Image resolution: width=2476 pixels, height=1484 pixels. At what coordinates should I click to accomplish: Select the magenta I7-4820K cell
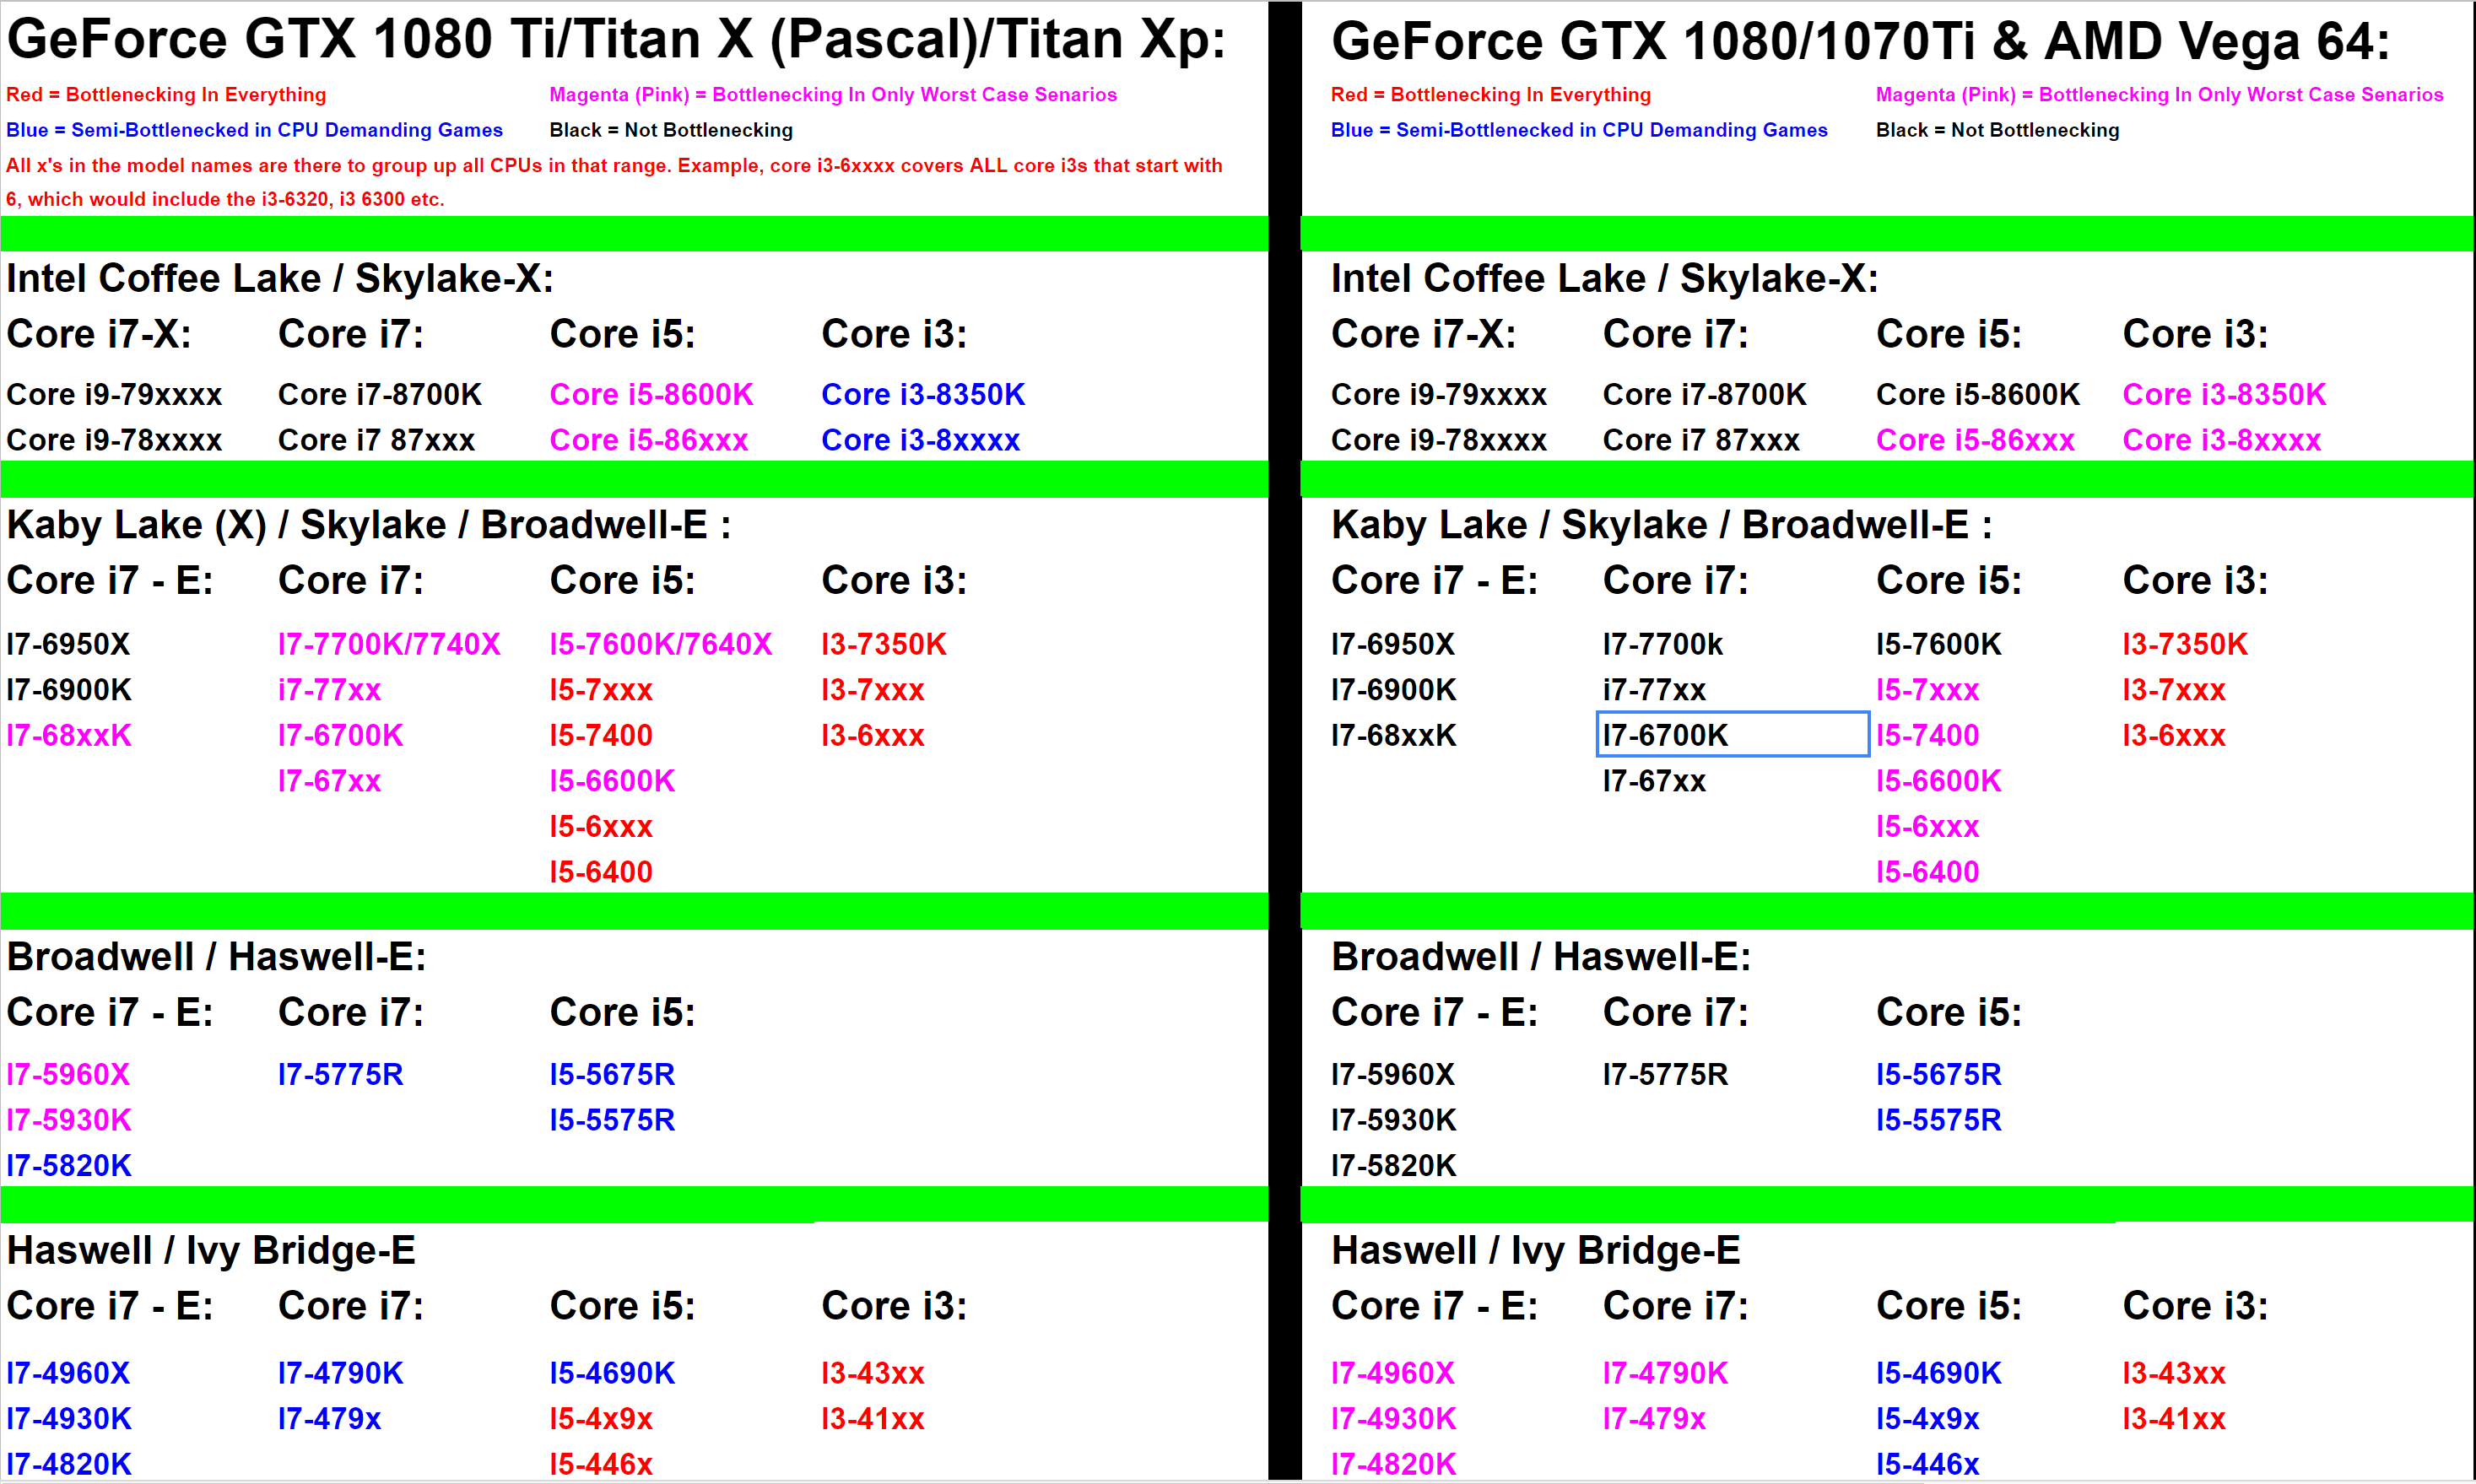coord(1393,1464)
